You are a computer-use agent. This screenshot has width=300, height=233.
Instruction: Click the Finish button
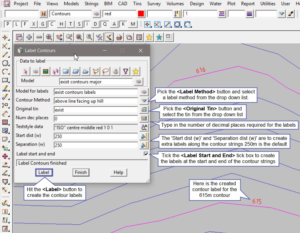point(81,172)
